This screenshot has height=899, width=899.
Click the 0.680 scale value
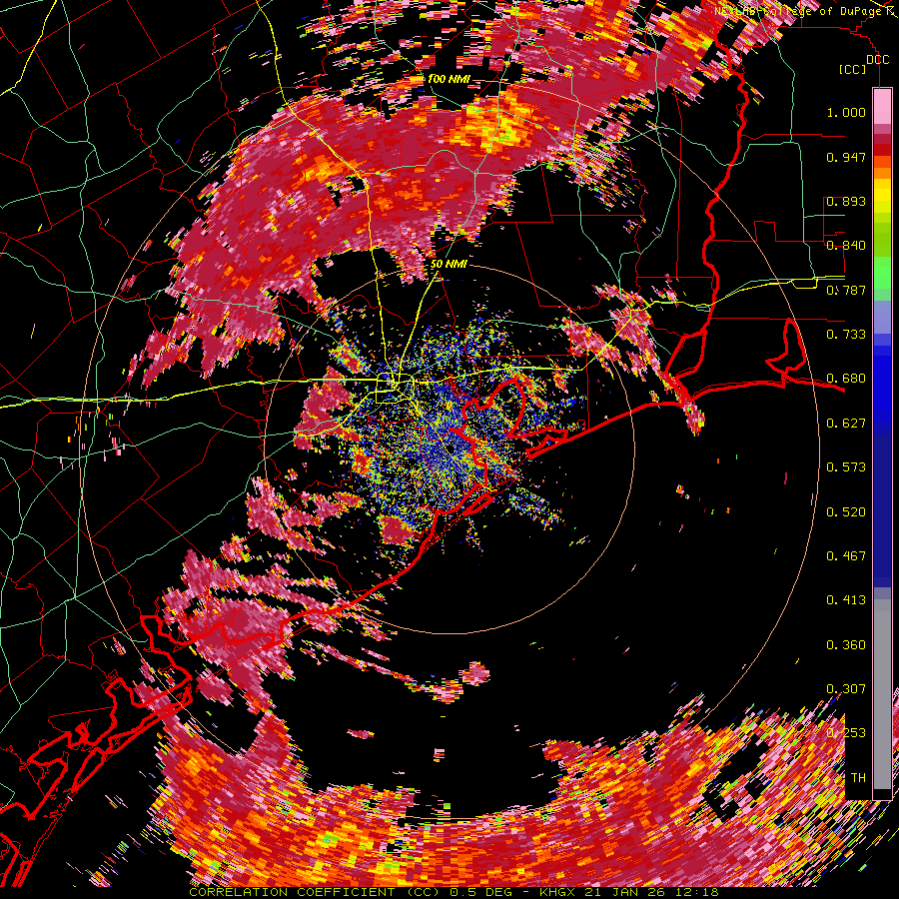[x=846, y=379]
